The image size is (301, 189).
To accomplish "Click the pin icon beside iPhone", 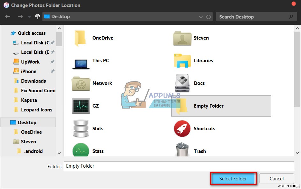I will (52, 71).
